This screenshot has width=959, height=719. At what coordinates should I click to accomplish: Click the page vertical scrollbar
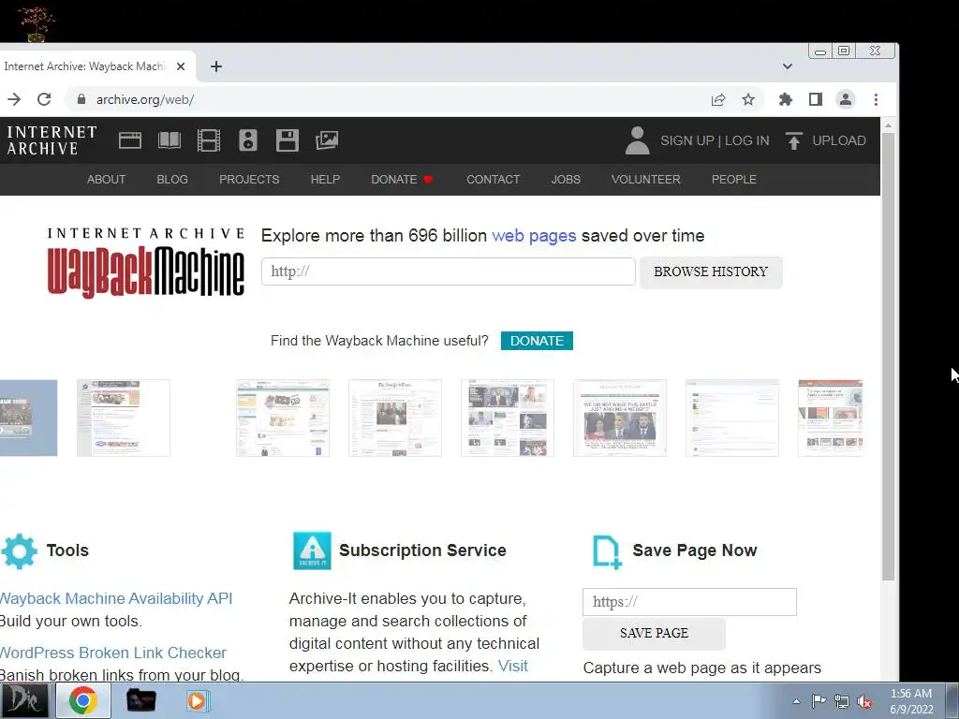[x=888, y=357]
